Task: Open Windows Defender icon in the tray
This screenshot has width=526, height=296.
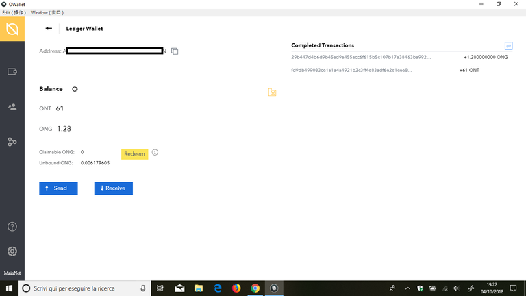Action: [x=420, y=288]
